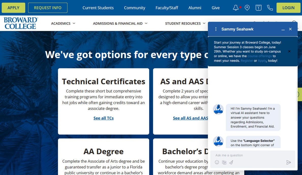302x175 pixels.
Task: Click the clear chat broom icon
Action: pos(231,162)
